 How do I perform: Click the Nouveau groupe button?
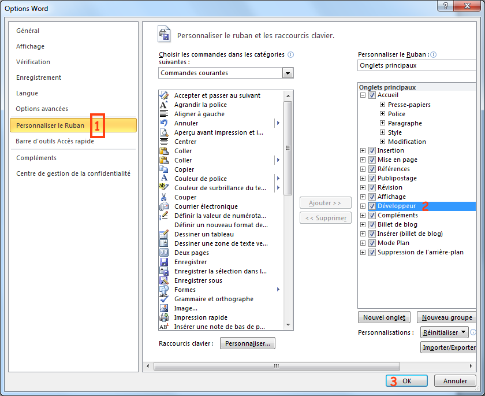pyautogui.click(x=447, y=317)
